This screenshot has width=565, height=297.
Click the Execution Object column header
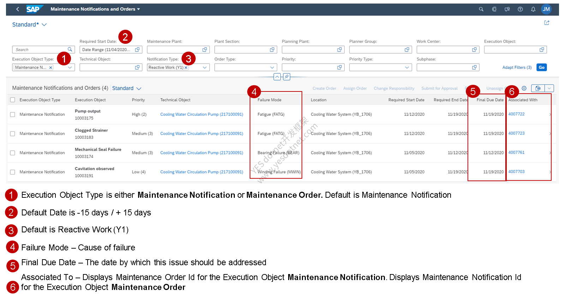coord(90,100)
